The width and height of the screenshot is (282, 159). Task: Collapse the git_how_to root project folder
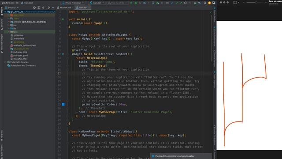point(5,12)
